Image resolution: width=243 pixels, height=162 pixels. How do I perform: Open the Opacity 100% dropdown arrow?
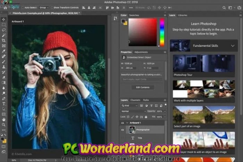[x=165, y=111]
